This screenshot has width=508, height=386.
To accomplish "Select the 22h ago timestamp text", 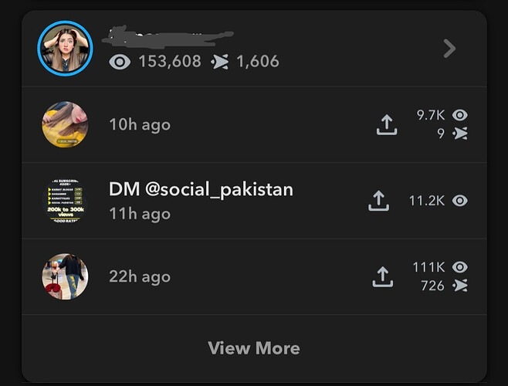I will click(x=140, y=277).
